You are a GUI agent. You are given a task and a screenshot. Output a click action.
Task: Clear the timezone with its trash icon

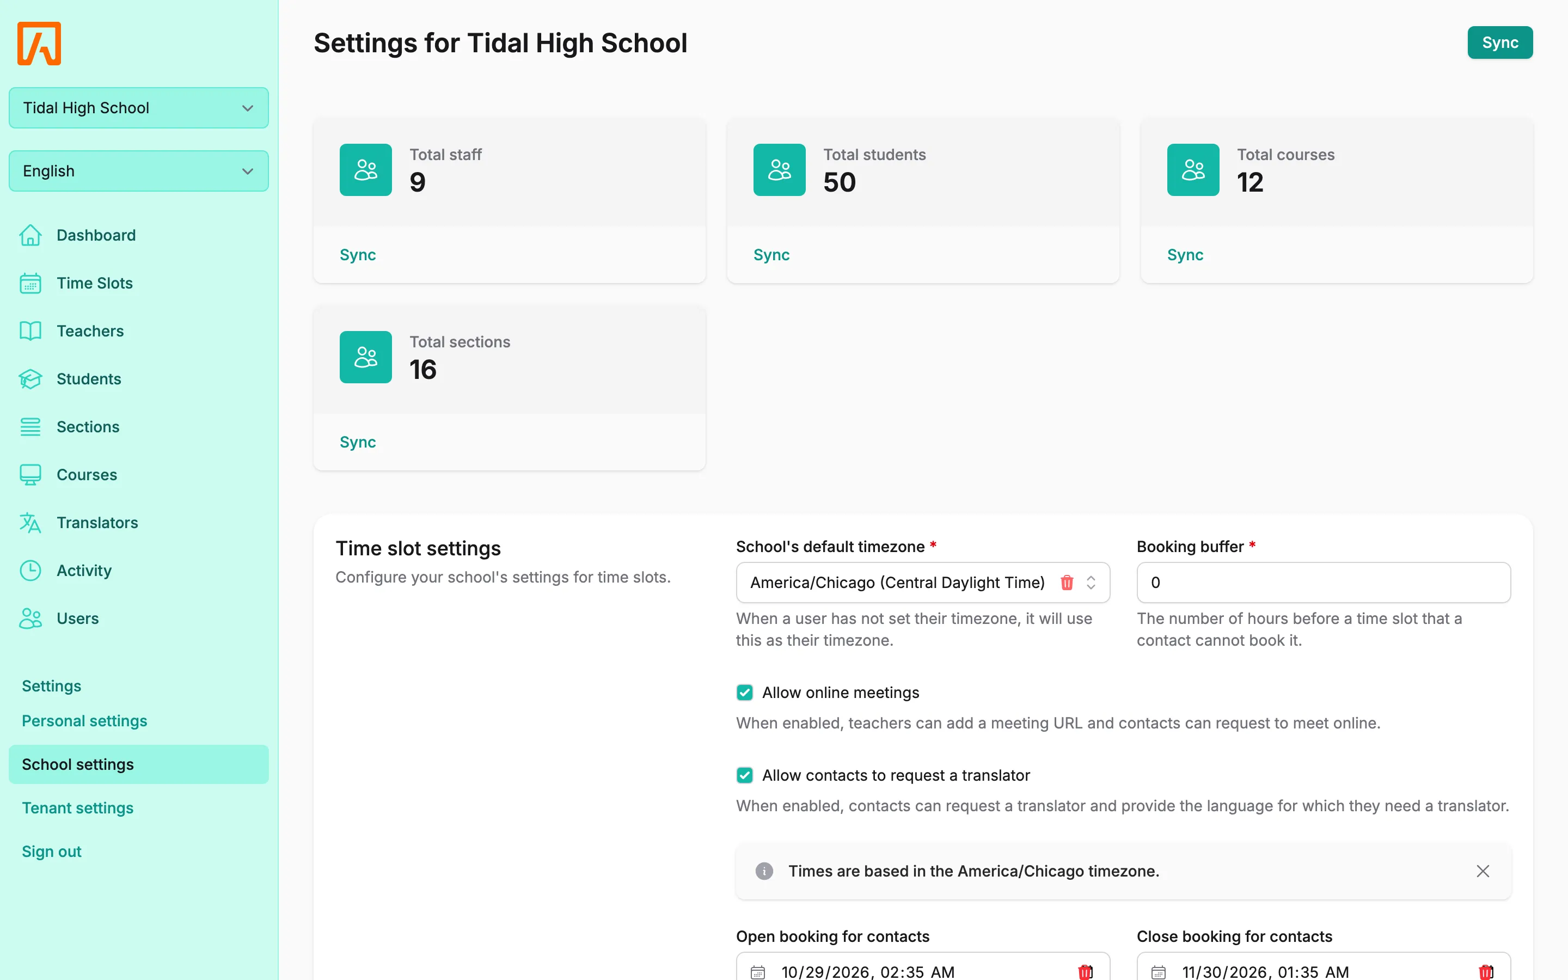pyautogui.click(x=1067, y=583)
